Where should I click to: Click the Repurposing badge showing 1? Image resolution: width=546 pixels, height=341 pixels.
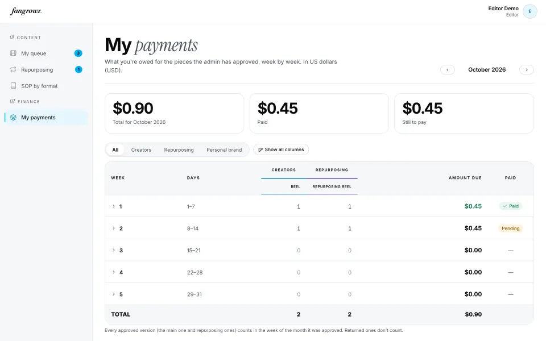coord(78,69)
